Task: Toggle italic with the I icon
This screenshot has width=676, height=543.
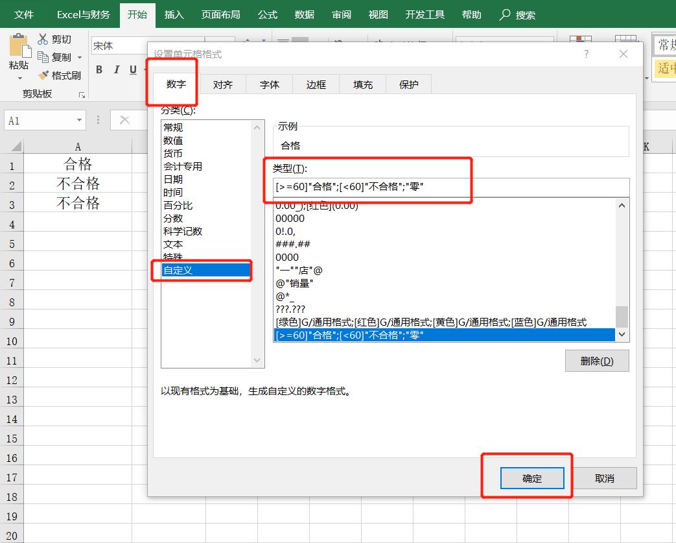Action: point(115,69)
